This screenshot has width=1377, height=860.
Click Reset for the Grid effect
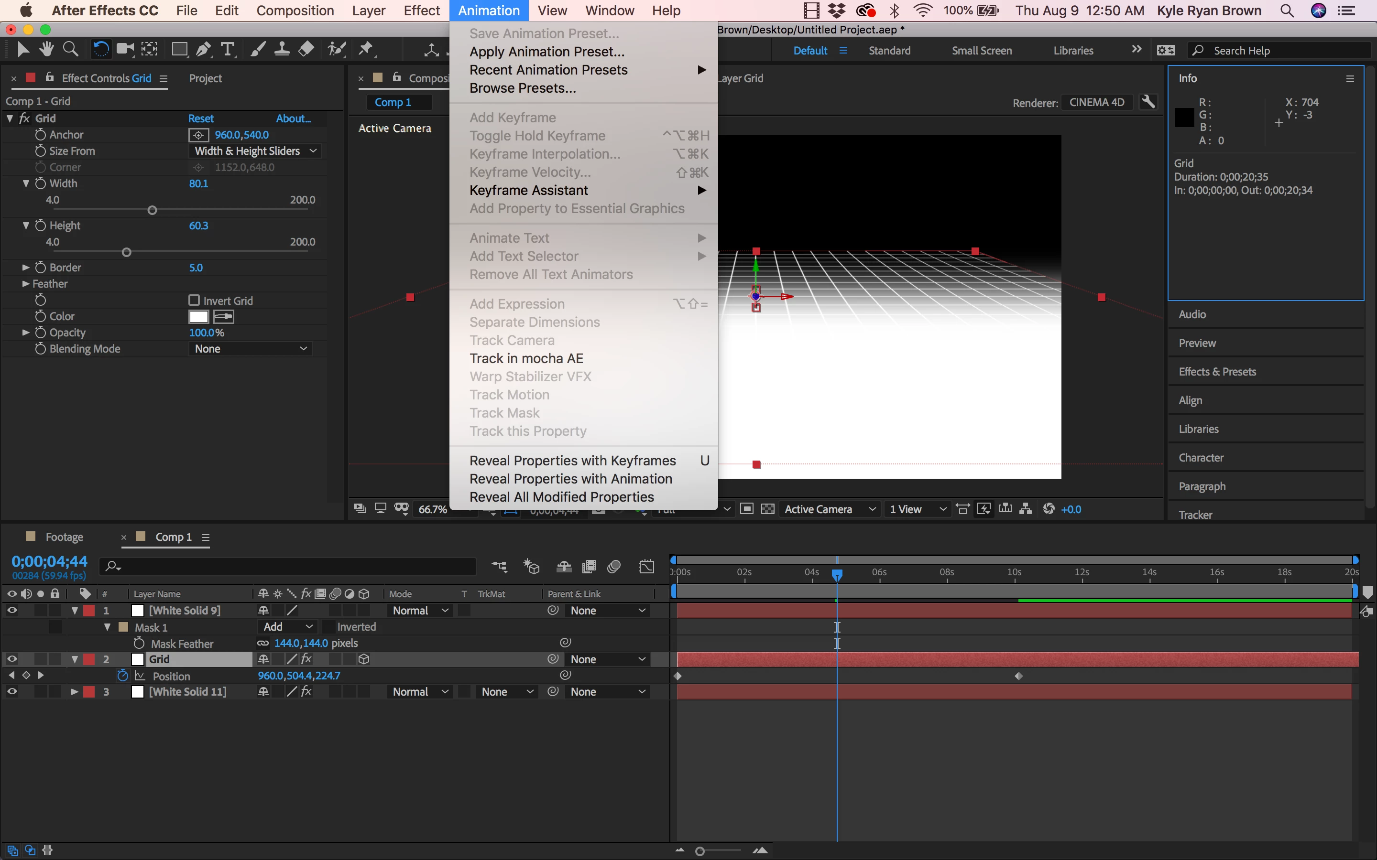201,118
